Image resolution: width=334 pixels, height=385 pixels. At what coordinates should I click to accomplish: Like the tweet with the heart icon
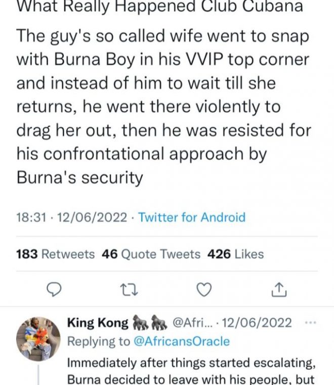click(203, 289)
